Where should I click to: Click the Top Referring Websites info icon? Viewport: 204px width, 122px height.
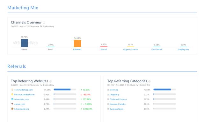[51, 81]
